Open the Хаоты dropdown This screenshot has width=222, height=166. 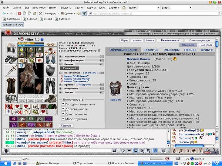click(x=74, y=13)
